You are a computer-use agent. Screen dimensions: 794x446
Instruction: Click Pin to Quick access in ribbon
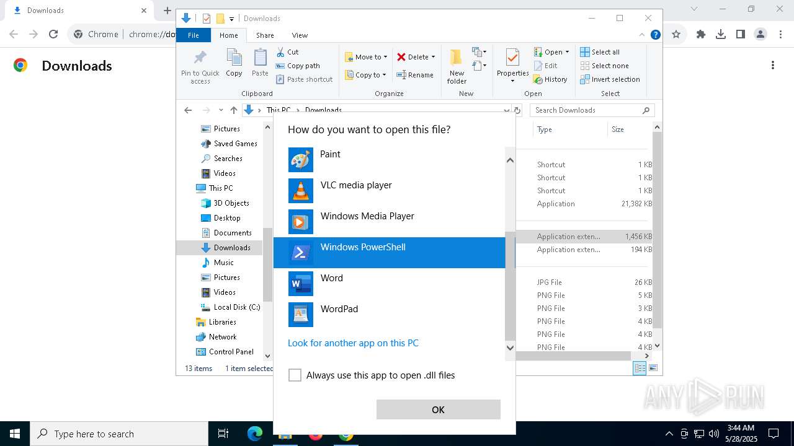[x=200, y=66]
